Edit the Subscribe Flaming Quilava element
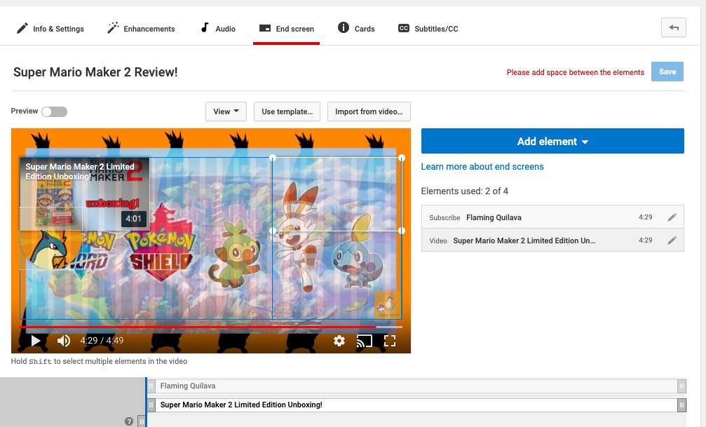706x427 pixels. click(672, 217)
